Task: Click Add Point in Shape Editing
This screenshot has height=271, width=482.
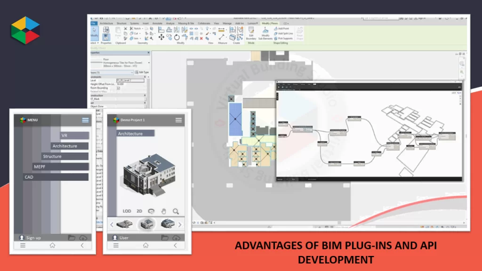Action: pos(282,29)
